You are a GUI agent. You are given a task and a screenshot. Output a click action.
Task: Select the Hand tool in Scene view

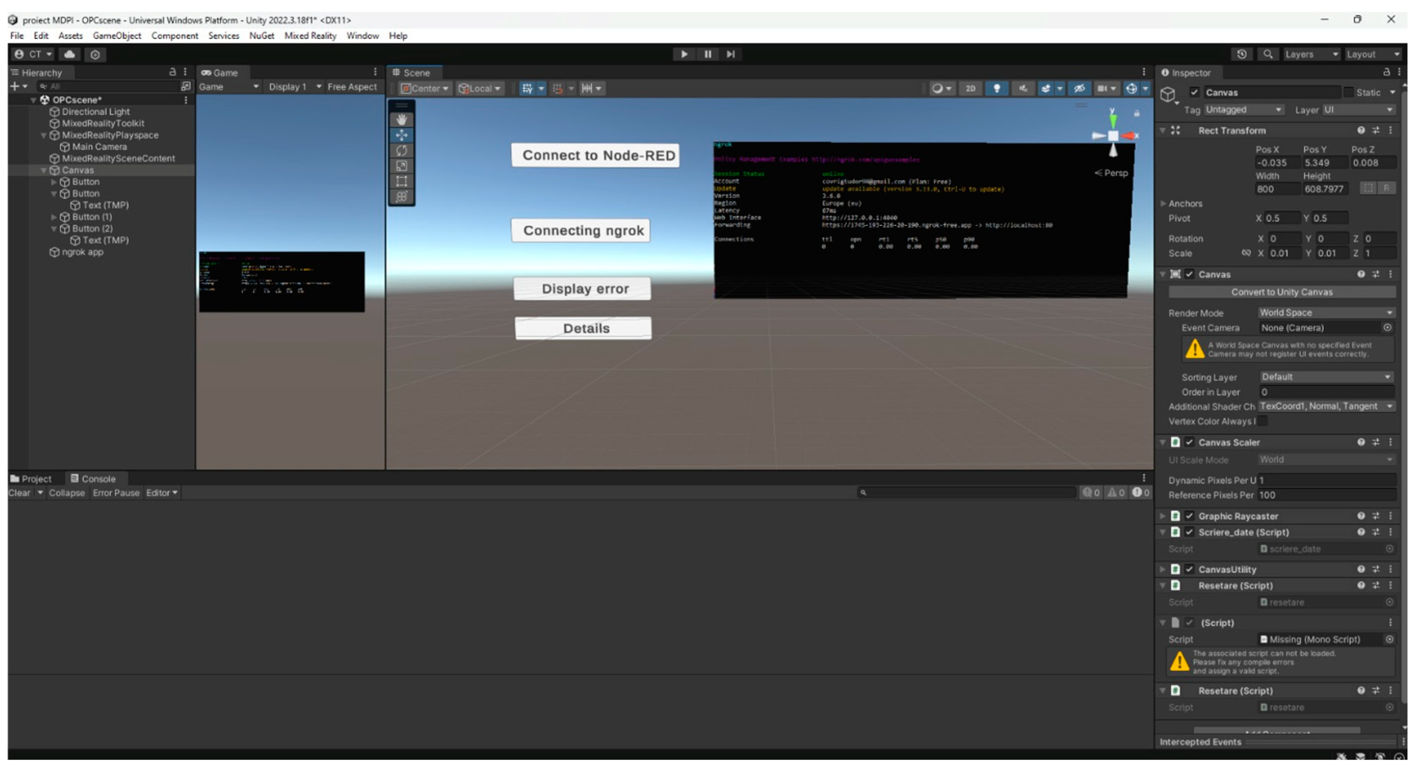coord(401,120)
